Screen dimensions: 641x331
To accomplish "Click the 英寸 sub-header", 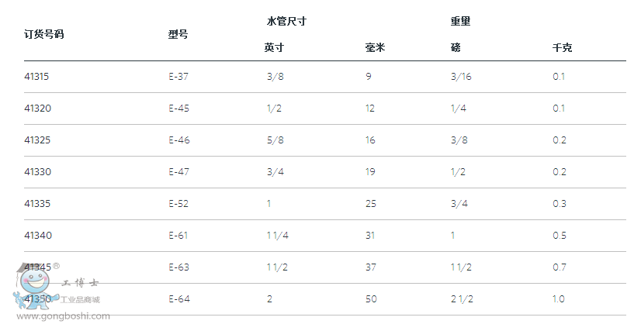I will pyautogui.click(x=274, y=48).
